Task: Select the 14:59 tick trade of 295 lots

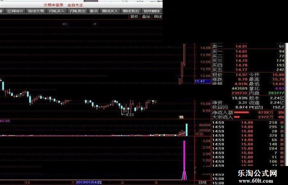Action: coord(248,127)
